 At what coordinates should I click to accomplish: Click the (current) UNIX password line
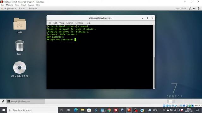coord(62,34)
